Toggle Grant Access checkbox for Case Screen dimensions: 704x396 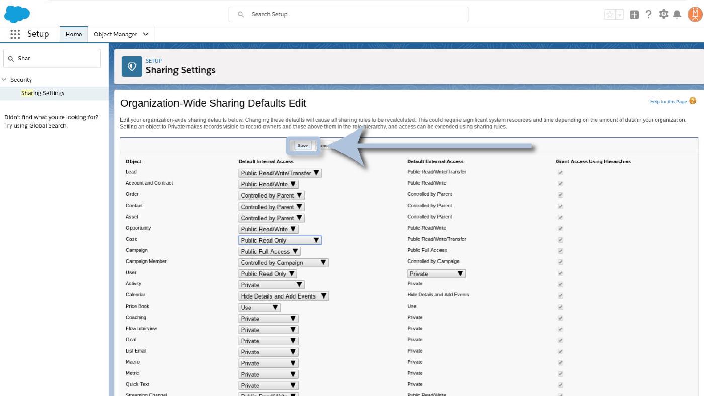coord(560,240)
